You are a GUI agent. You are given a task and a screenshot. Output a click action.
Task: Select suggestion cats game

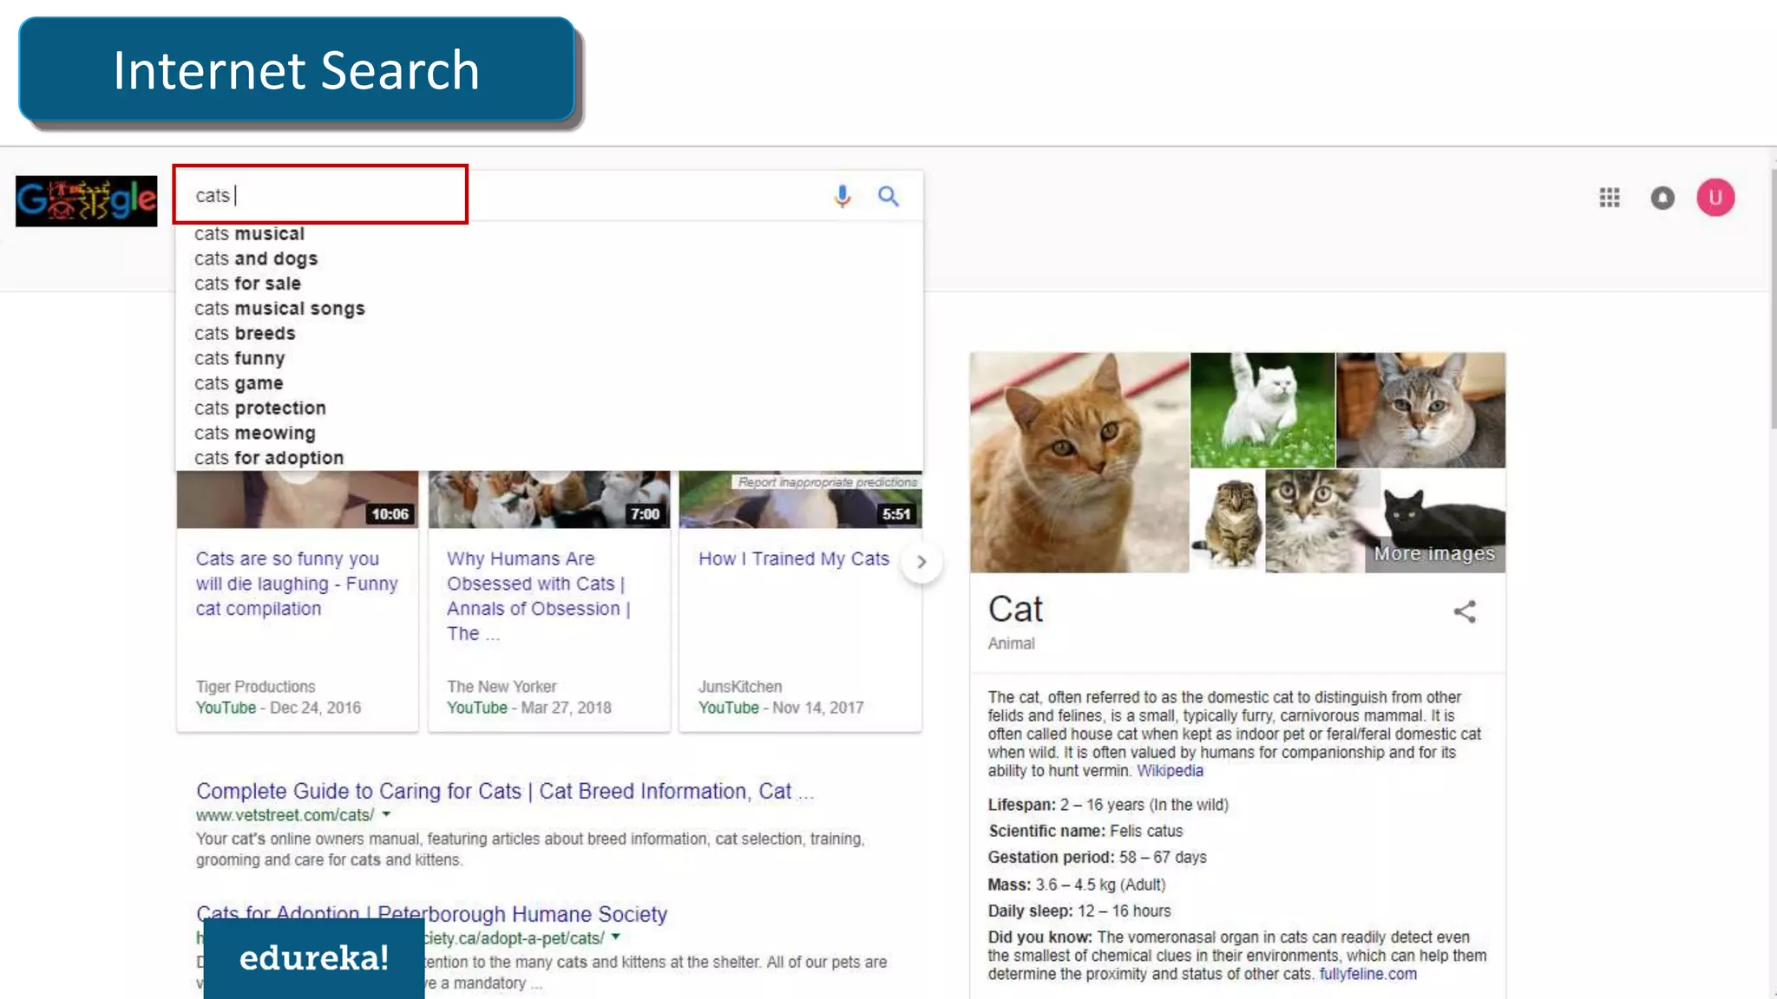click(239, 383)
